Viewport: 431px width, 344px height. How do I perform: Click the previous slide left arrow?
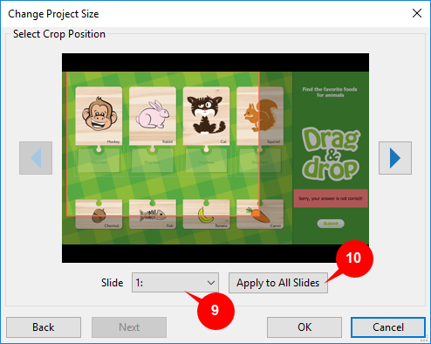[36, 158]
